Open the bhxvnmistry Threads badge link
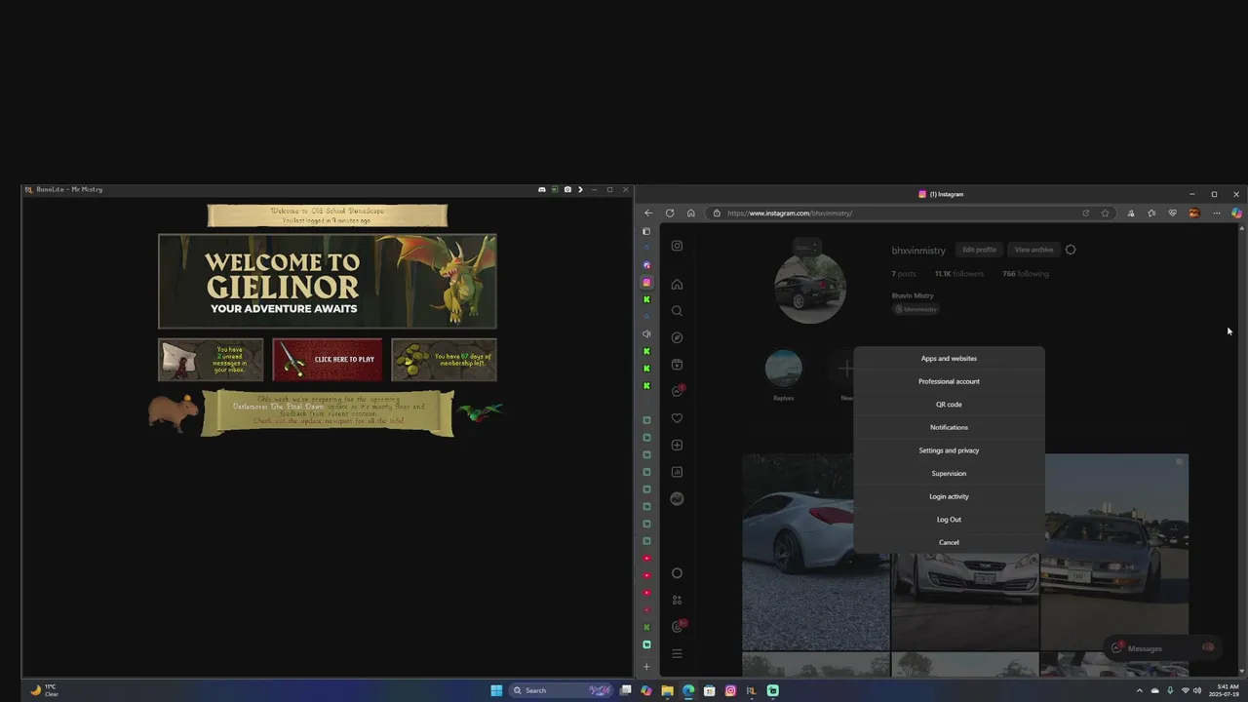Image resolution: width=1248 pixels, height=702 pixels. point(916,309)
